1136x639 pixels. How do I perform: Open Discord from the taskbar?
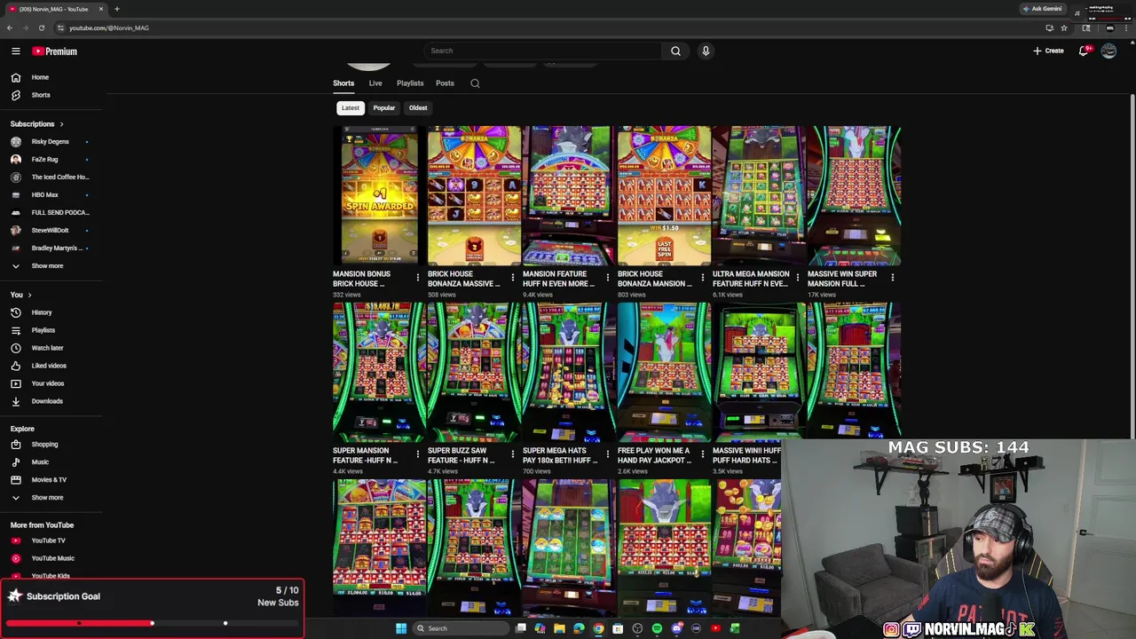click(676, 628)
